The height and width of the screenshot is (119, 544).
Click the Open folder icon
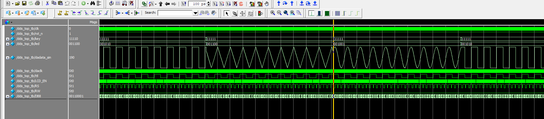click(x=17, y=3)
